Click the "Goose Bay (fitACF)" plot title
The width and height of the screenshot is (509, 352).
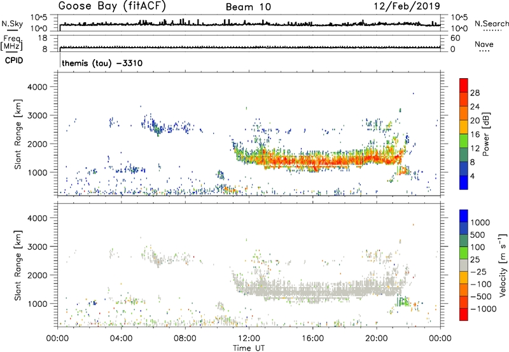click(x=112, y=6)
